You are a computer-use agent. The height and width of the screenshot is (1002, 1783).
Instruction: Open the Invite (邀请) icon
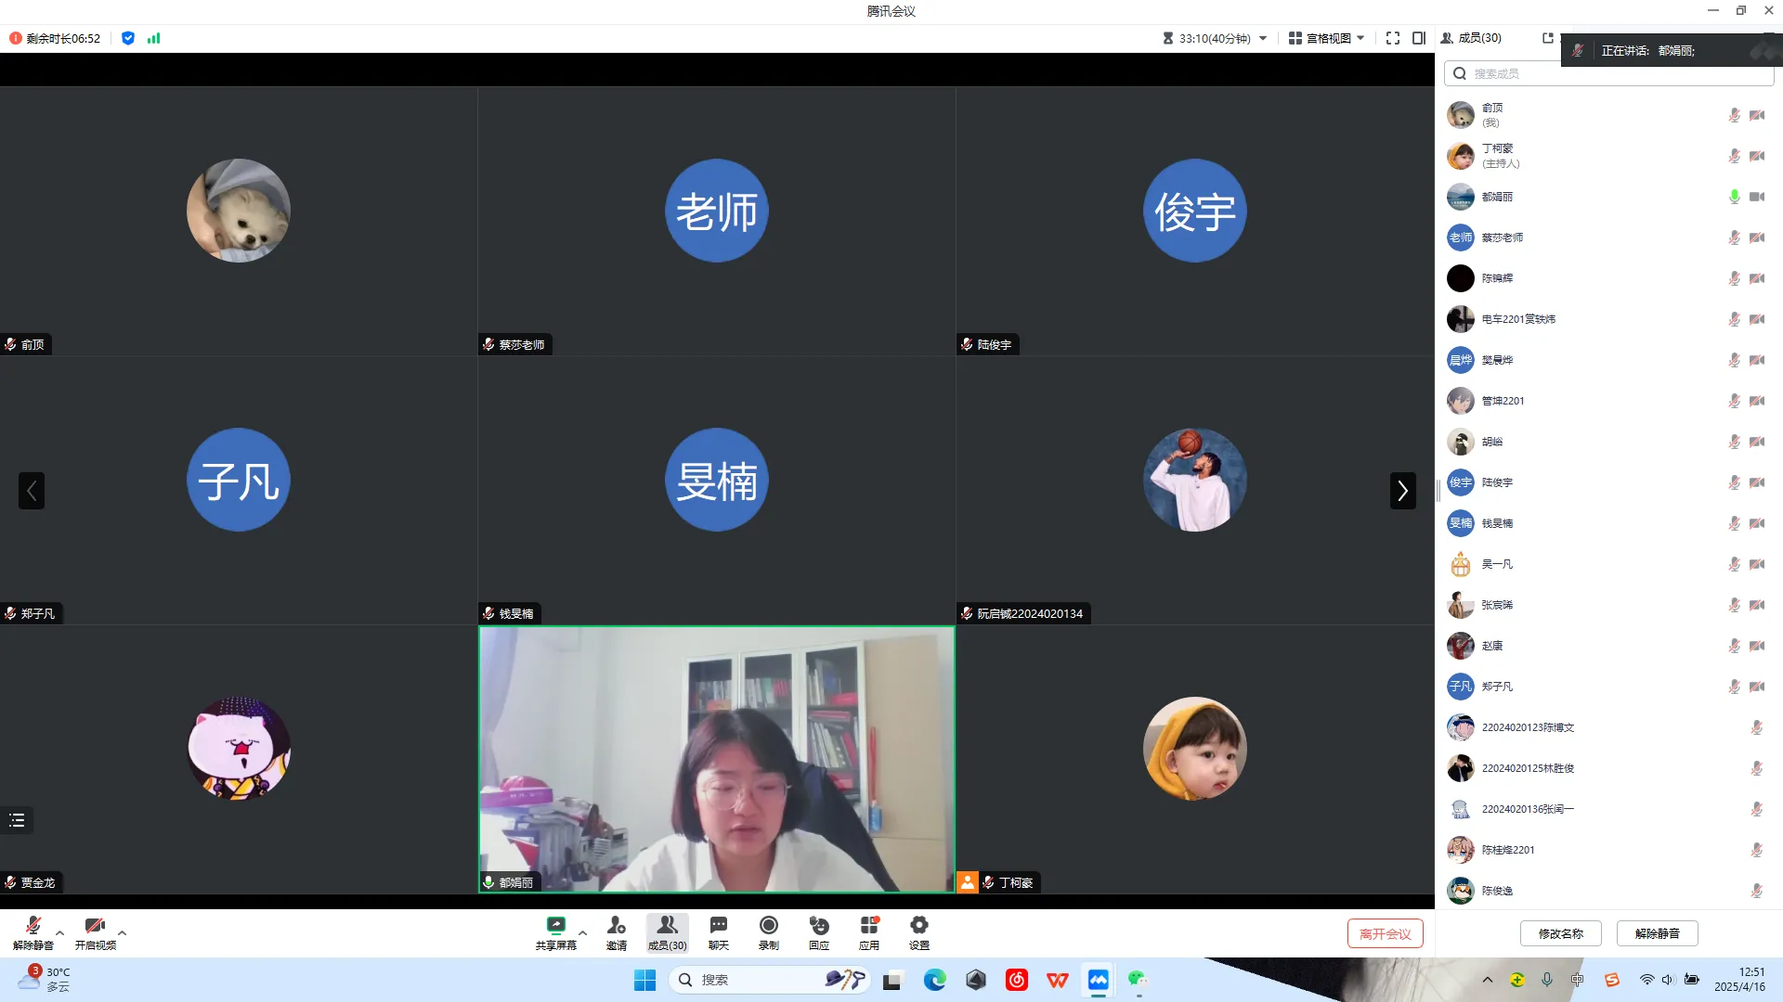616,926
